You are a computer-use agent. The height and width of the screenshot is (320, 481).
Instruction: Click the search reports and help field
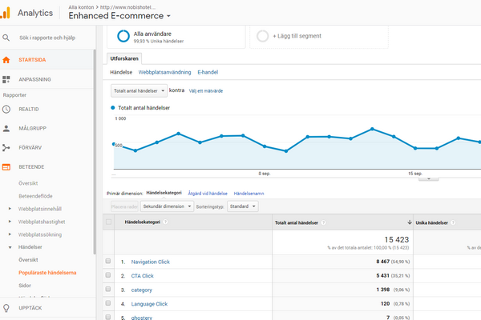point(47,38)
